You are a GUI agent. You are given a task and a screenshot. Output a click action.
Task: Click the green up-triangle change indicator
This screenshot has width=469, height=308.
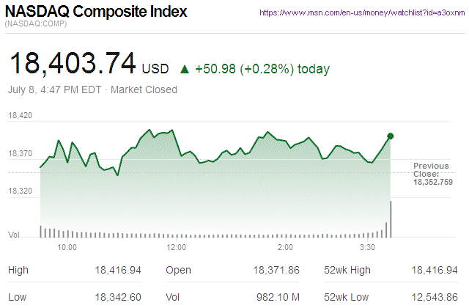click(x=185, y=70)
